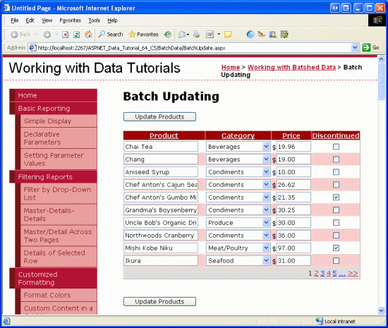
Task: Open the Favorites menu
Action: click(x=70, y=20)
